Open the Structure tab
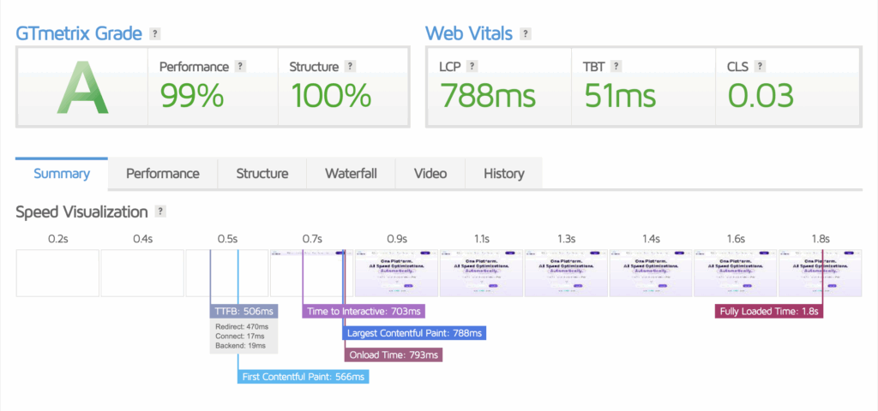Image resolution: width=878 pixels, height=411 pixels. pos(262,173)
